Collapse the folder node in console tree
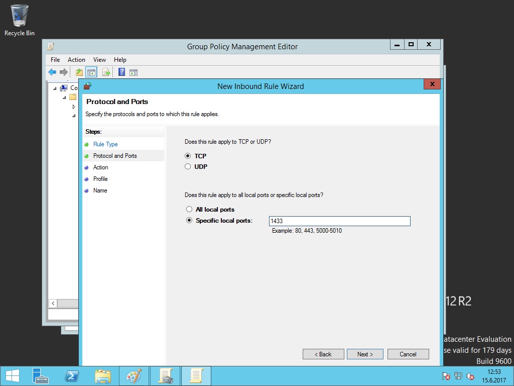Viewport: 514px width, 386px height. [65, 98]
